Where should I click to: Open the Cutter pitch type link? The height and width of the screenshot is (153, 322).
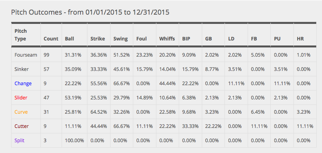tap(22, 126)
